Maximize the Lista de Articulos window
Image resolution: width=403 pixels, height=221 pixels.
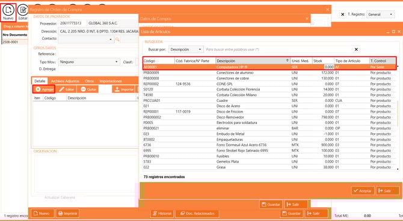coord(393,32)
